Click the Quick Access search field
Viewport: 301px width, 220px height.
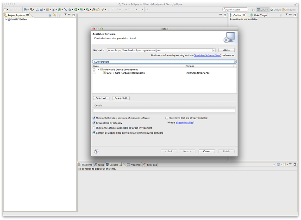click(235, 10)
